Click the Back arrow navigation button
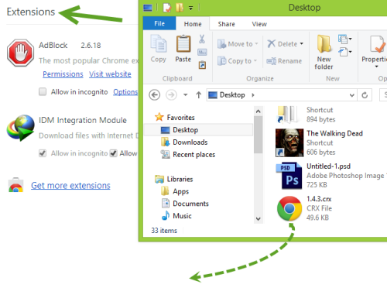The image size is (387, 305). 154,95
